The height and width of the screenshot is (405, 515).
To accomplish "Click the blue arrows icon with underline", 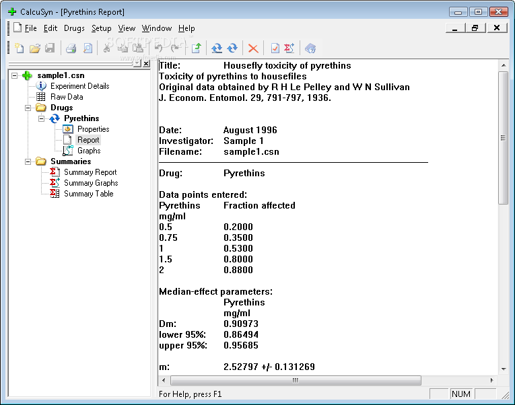I will (217, 48).
